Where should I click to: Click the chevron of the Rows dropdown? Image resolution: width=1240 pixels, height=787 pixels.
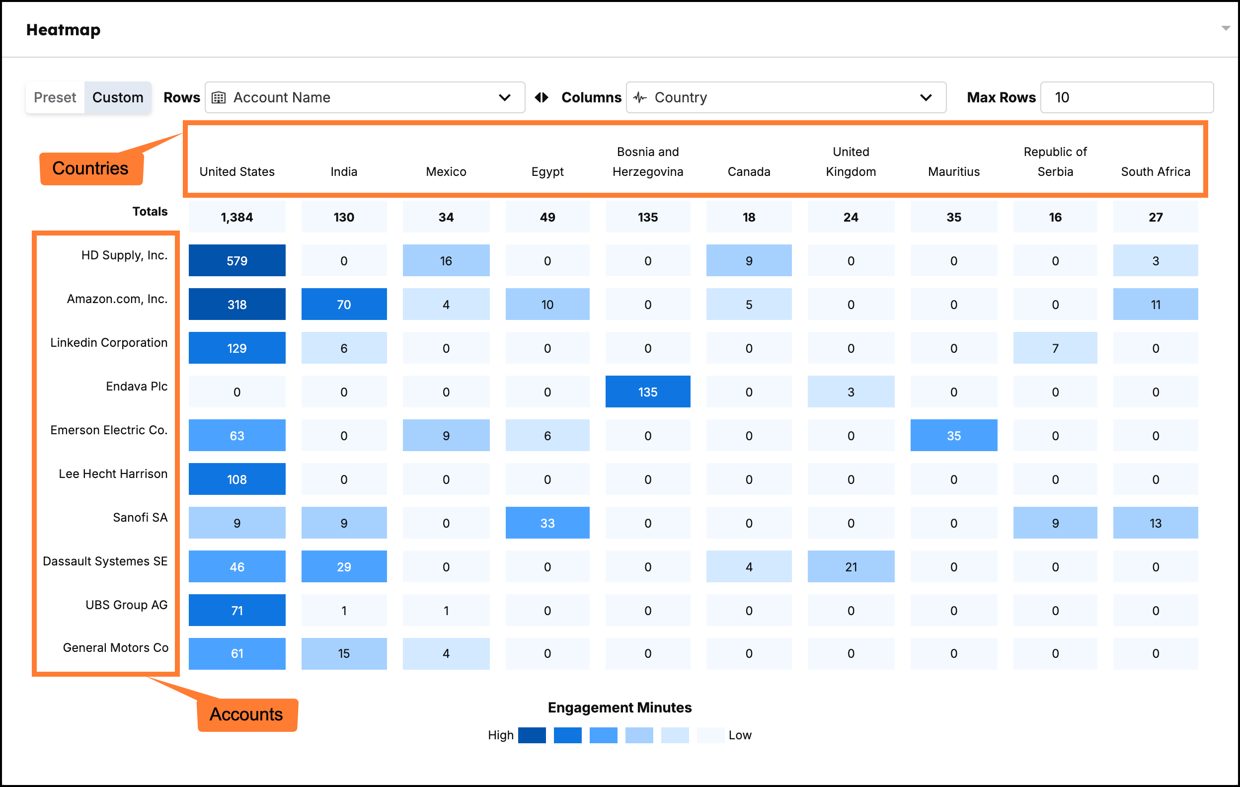coord(505,97)
